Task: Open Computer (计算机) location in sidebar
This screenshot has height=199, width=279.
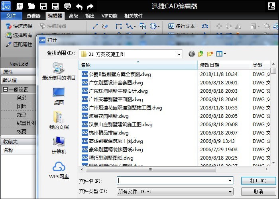Action: point(59,145)
